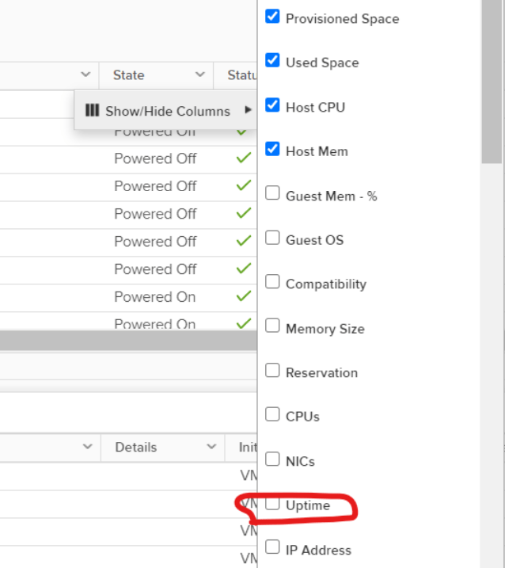Image resolution: width=505 pixels, height=568 pixels.
Task: Open the Show/Hide Columns submenu arrow
Action: click(248, 110)
